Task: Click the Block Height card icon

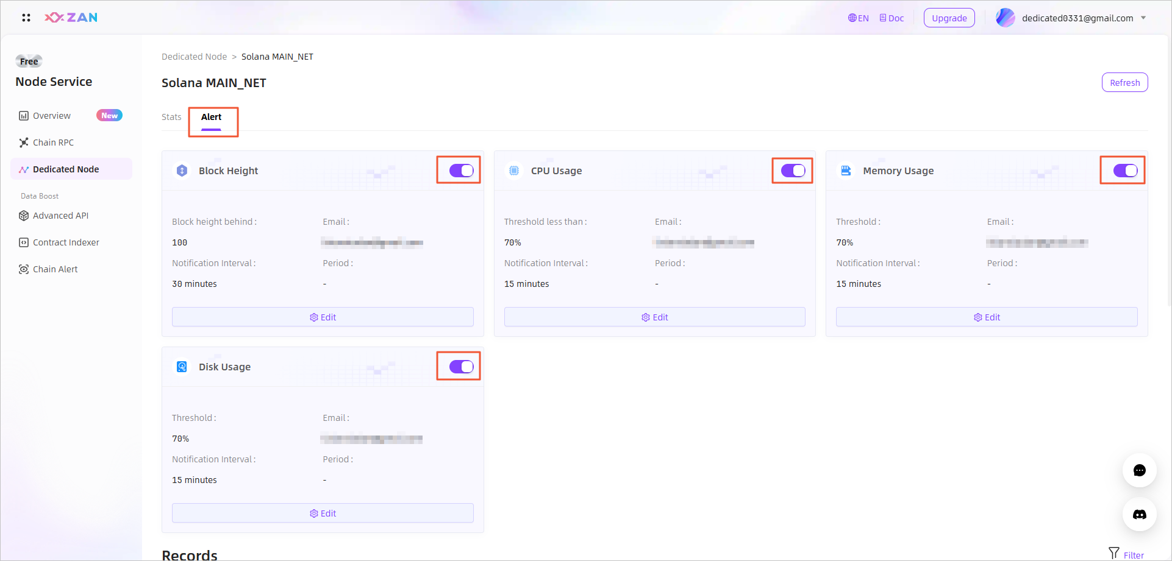Action: (182, 171)
